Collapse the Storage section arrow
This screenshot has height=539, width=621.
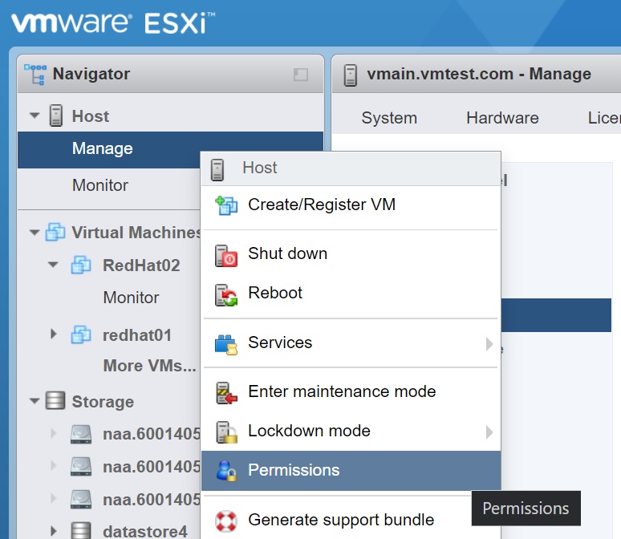(34, 402)
